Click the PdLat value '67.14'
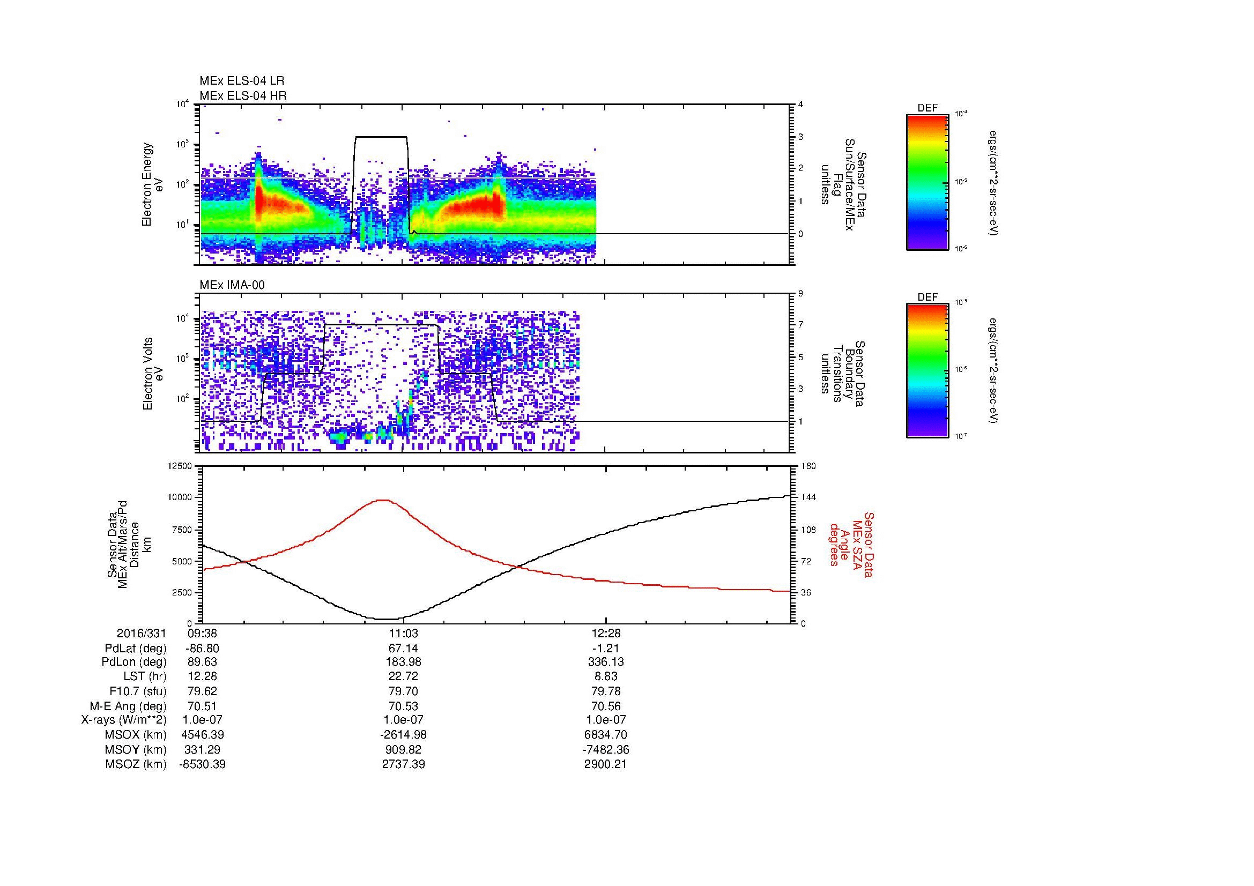This screenshot has height=886, width=1254. click(x=403, y=649)
